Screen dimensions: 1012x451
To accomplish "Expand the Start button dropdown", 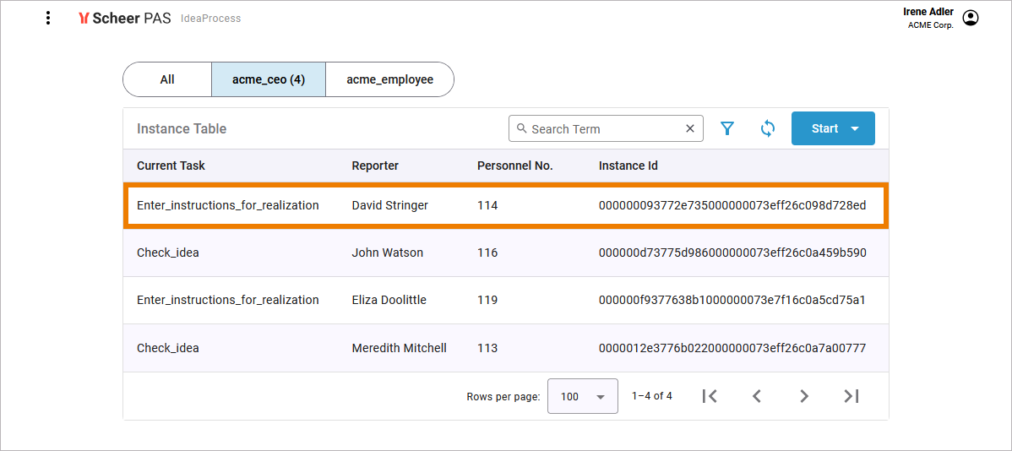I will [854, 128].
